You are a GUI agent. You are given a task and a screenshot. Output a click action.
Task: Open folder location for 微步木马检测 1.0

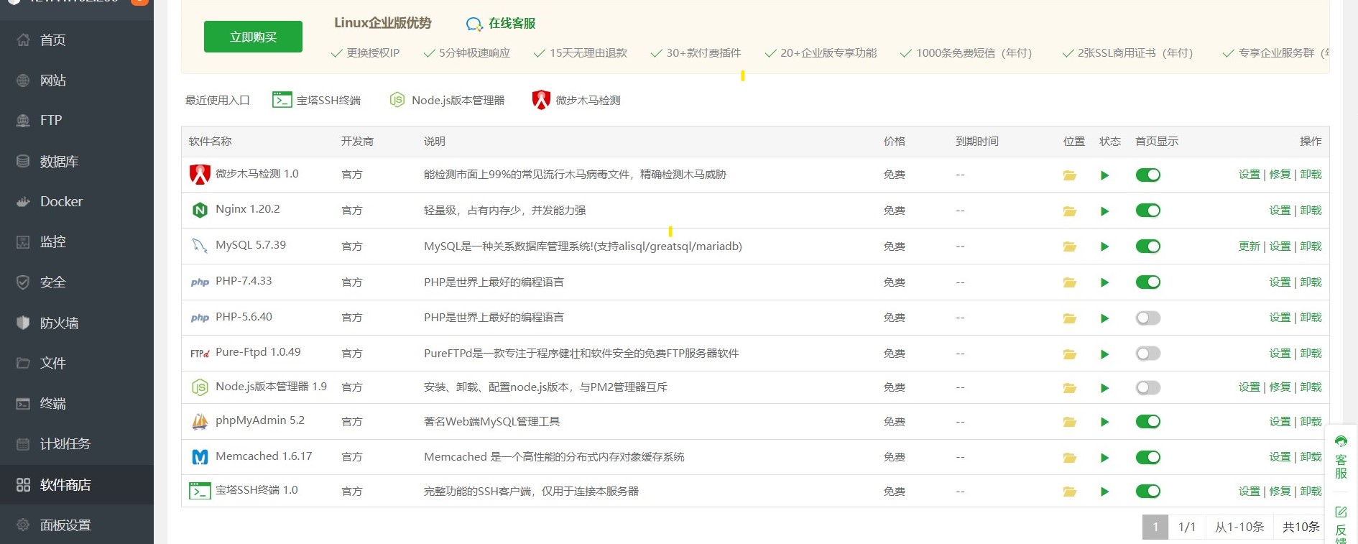pos(1070,175)
